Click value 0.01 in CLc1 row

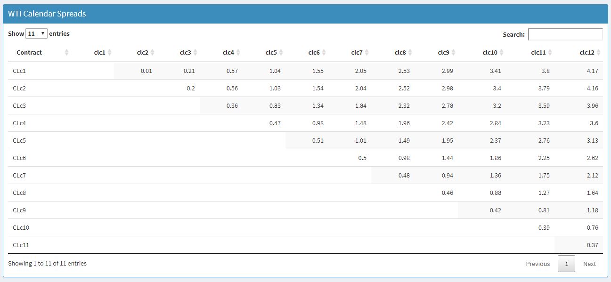tap(146, 71)
